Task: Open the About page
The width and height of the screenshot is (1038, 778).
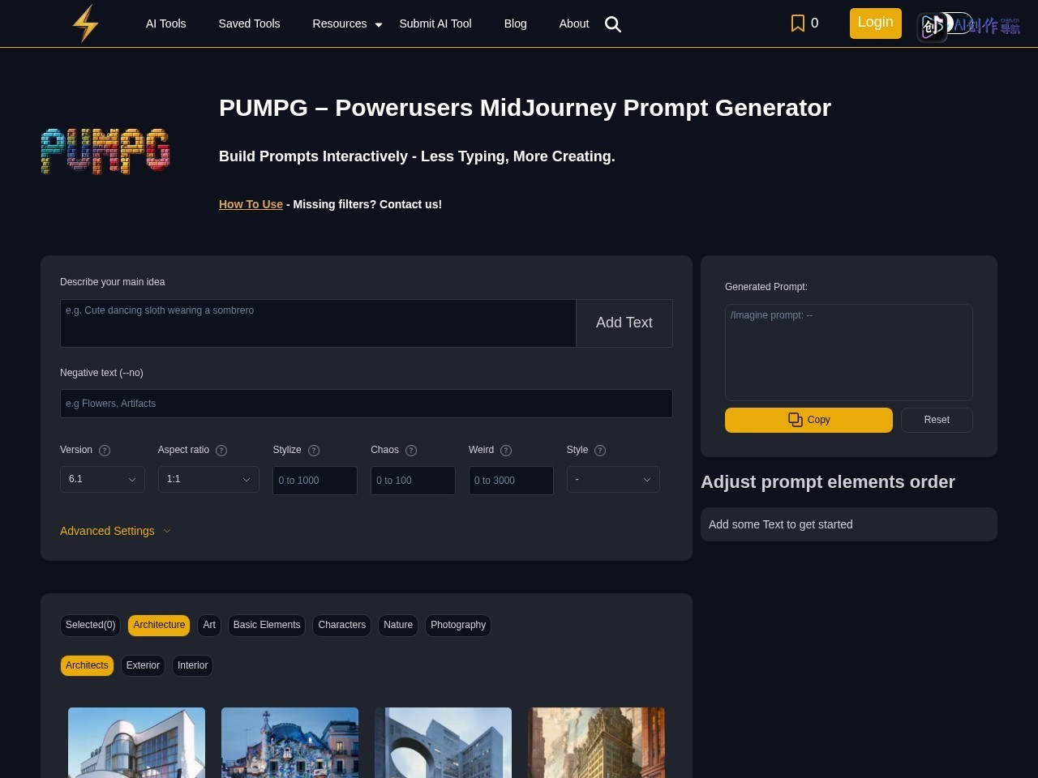Action: [574, 24]
